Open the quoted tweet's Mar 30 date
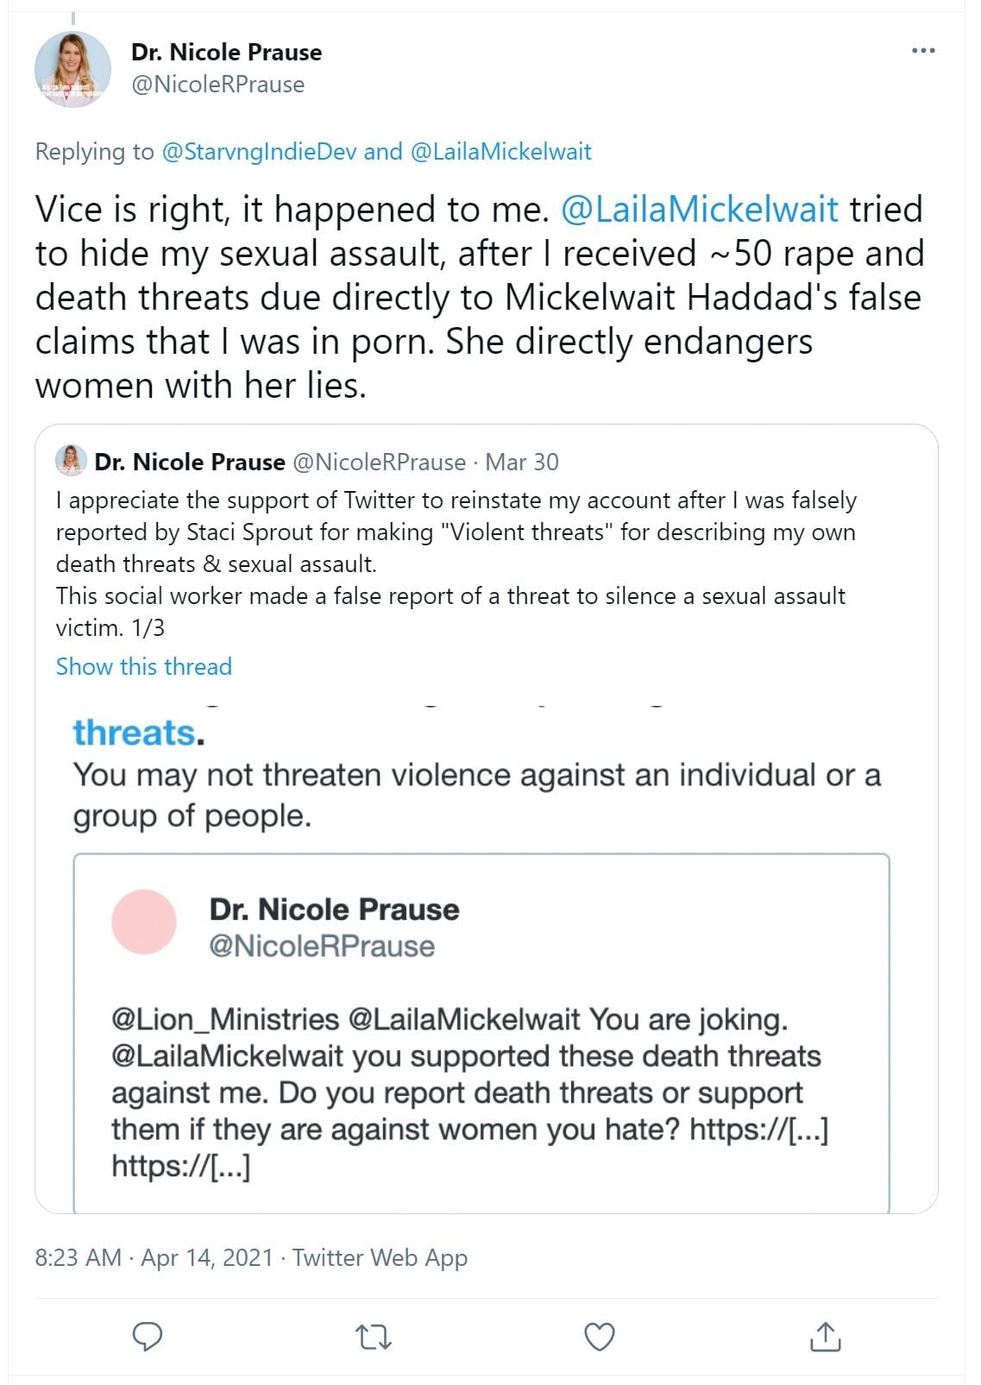Image resolution: width=981 pixels, height=1385 pixels. tap(521, 463)
